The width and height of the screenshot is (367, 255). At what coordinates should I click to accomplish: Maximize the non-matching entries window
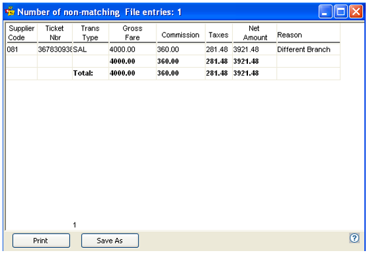tap(341, 12)
